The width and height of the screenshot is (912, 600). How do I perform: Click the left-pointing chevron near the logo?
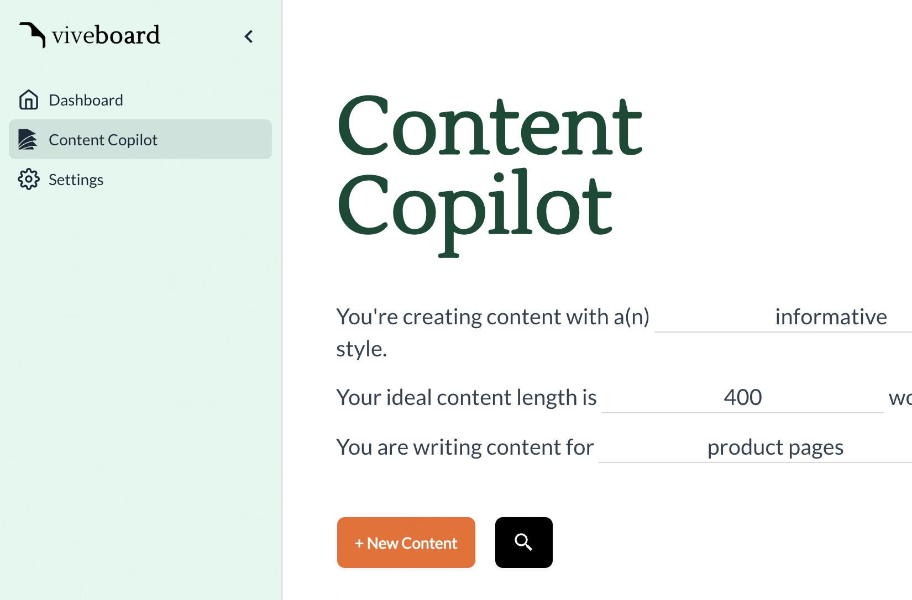coord(248,36)
